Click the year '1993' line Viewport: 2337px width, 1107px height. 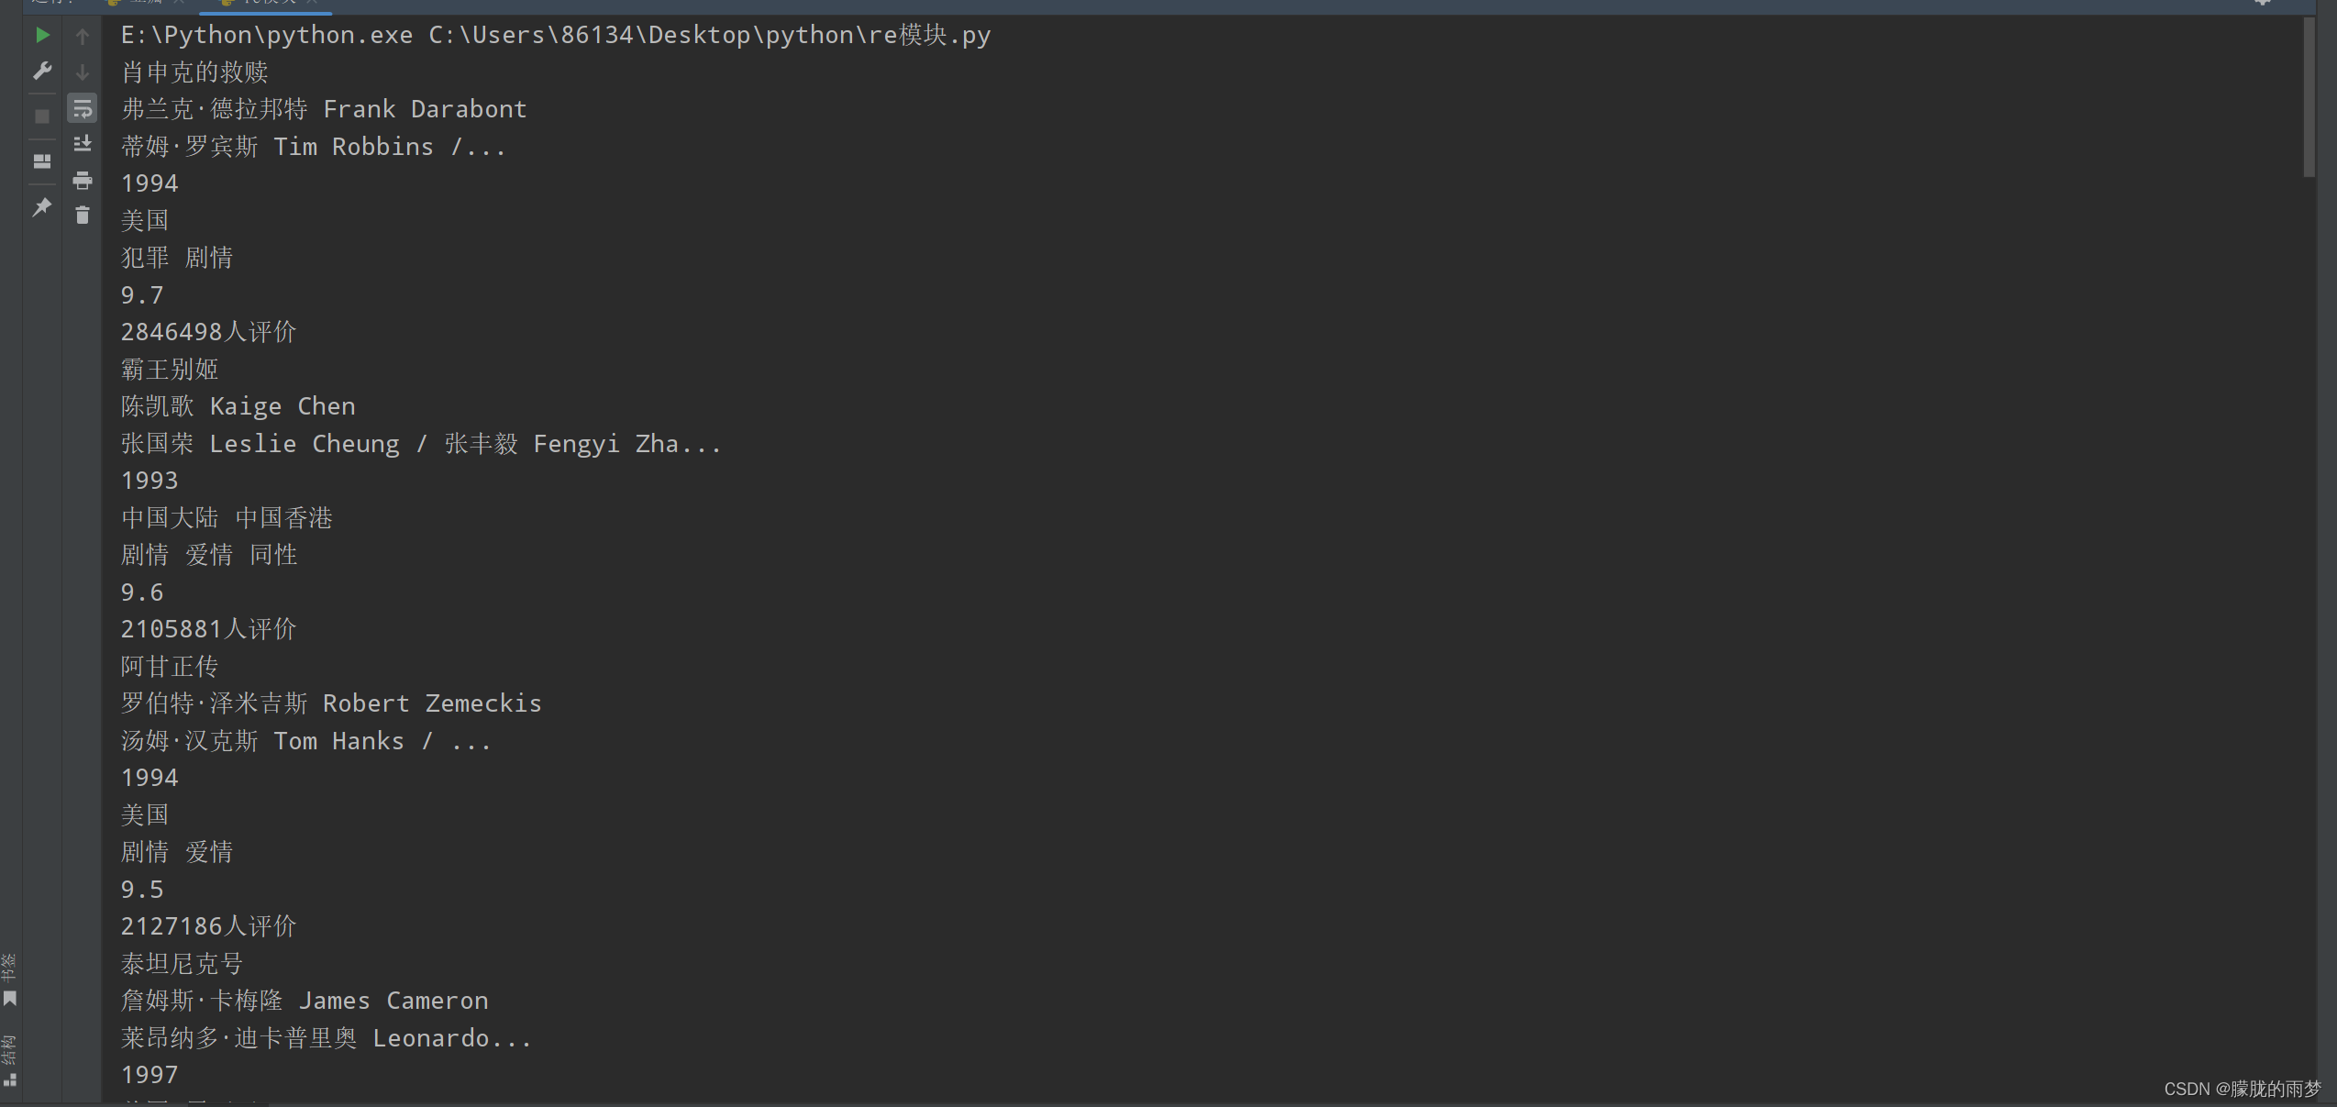150,481
